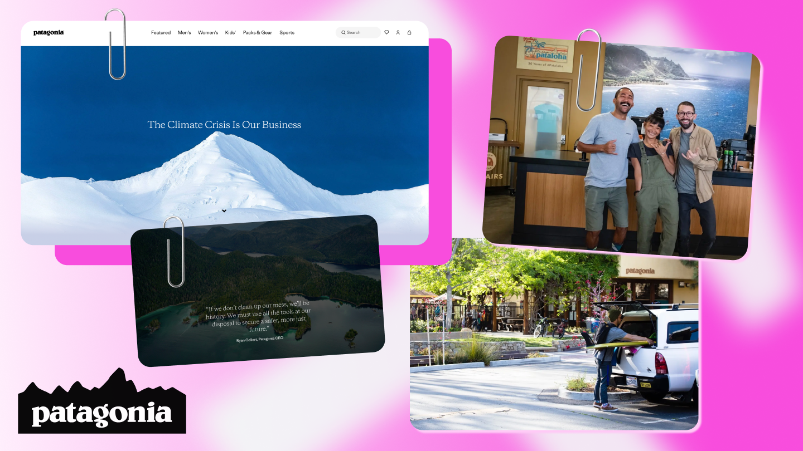Click the account profile icon
This screenshot has height=451, width=803.
(x=398, y=32)
